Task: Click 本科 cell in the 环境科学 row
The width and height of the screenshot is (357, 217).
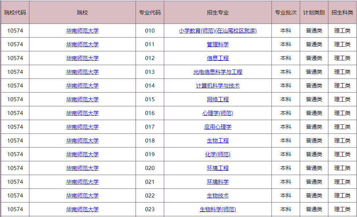Action: (x=286, y=182)
